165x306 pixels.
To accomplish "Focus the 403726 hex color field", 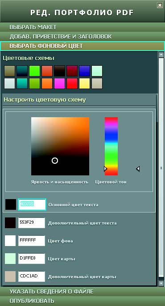I will click(32, 204).
